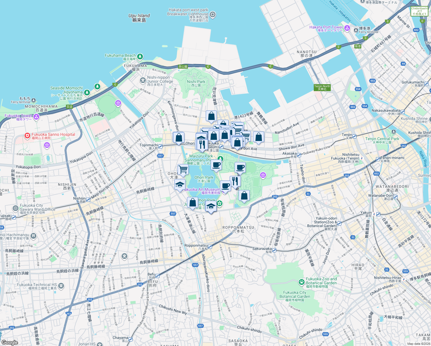Screen dimensions: 431x346
Task: Click the museum columns icon near Akasaka
Action: point(263,175)
